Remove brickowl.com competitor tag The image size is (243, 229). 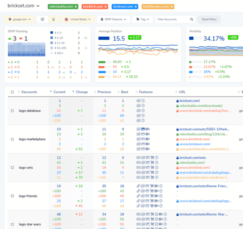[x=136, y=7]
